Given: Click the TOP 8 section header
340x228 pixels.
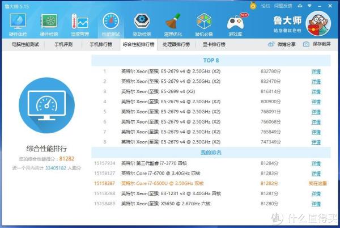Looking at the screenshot, I should coord(211,60).
